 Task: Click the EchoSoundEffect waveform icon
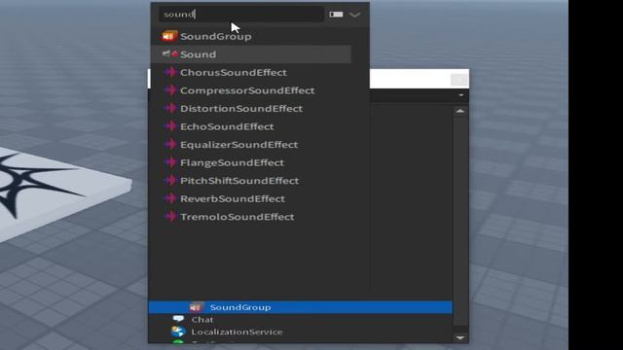pos(170,126)
